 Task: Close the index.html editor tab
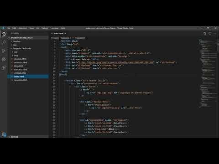pos(65,33)
